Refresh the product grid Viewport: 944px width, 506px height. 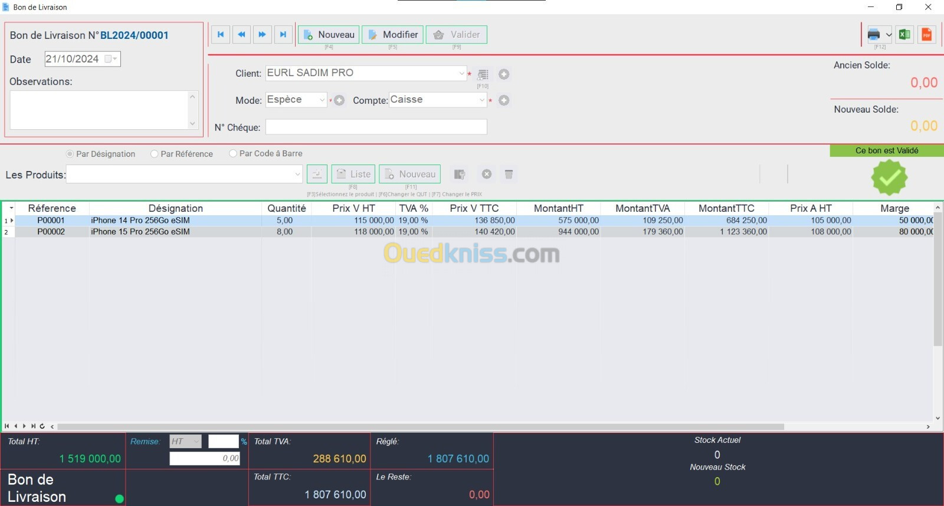(42, 426)
